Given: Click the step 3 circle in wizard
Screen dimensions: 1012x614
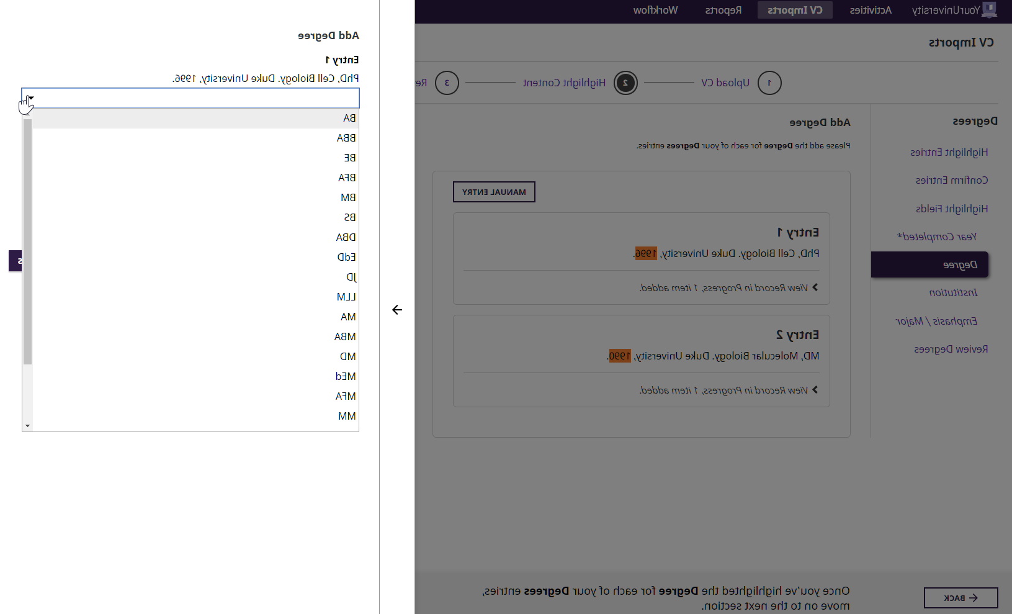Looking at the screenshot, I should point(447,83).
